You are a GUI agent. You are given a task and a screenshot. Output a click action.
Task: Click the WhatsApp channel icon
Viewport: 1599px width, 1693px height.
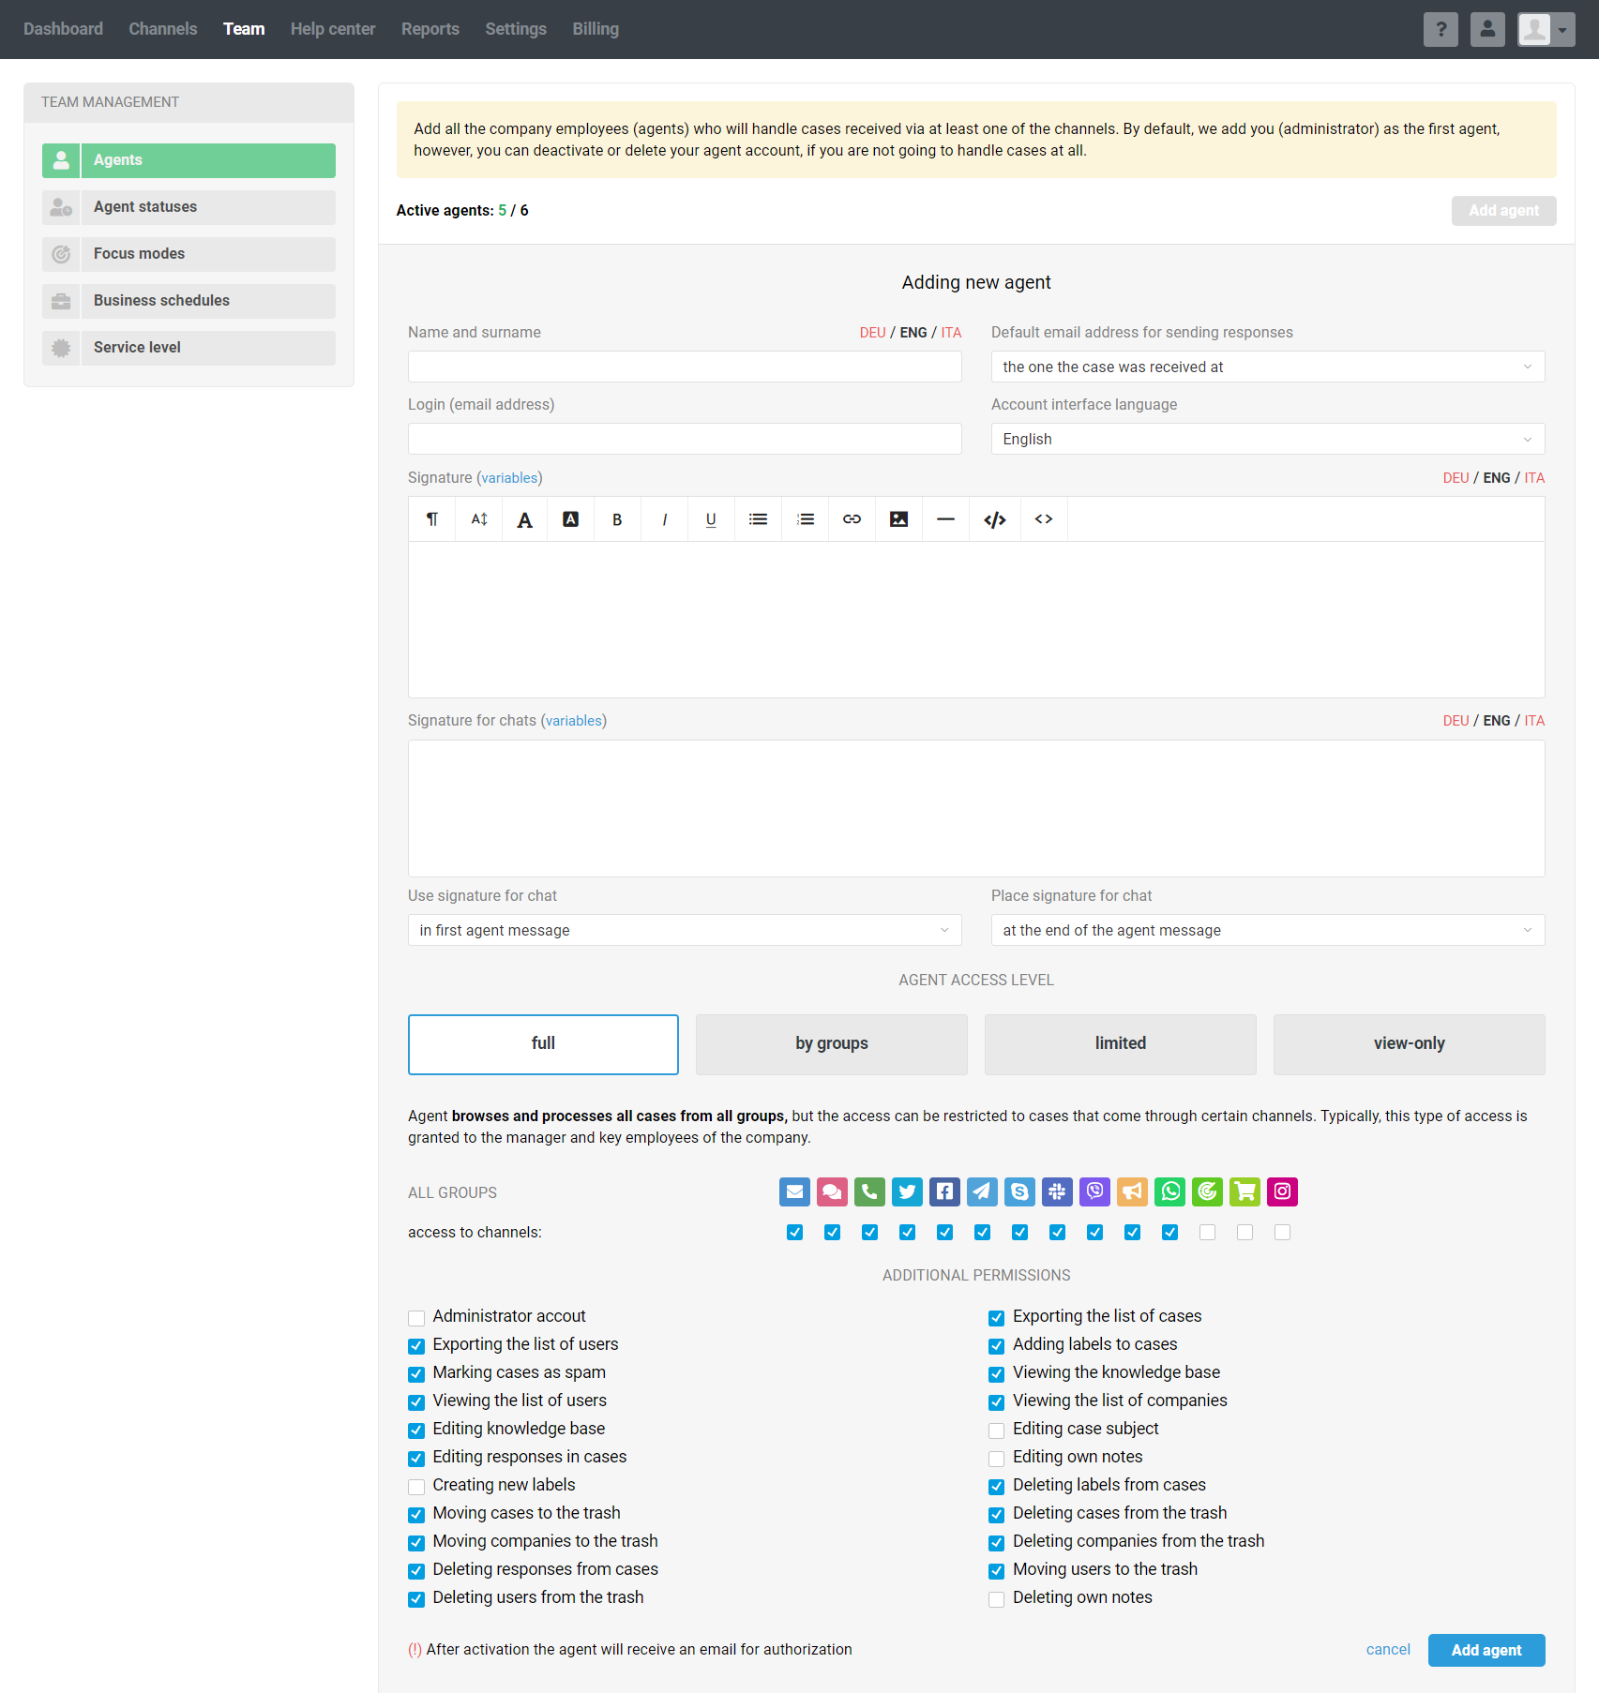pyautogui.click(x=1169, y=1191)
